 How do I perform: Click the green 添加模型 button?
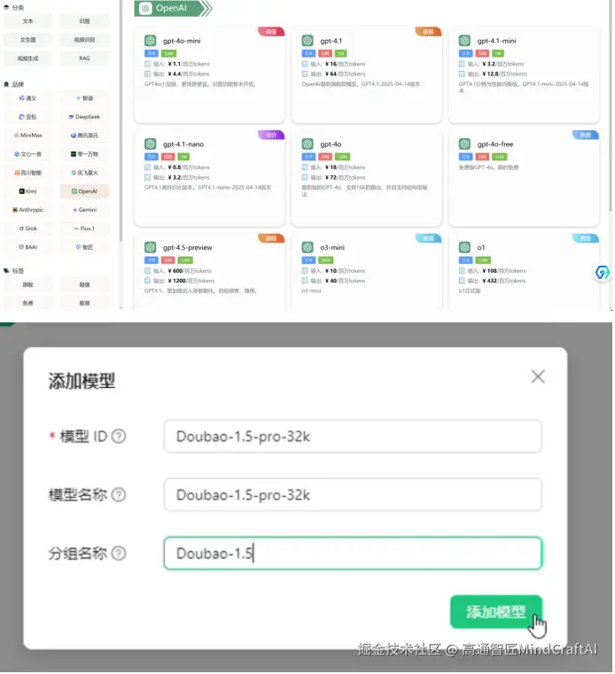pyautogui.click(x=496, y=611)
